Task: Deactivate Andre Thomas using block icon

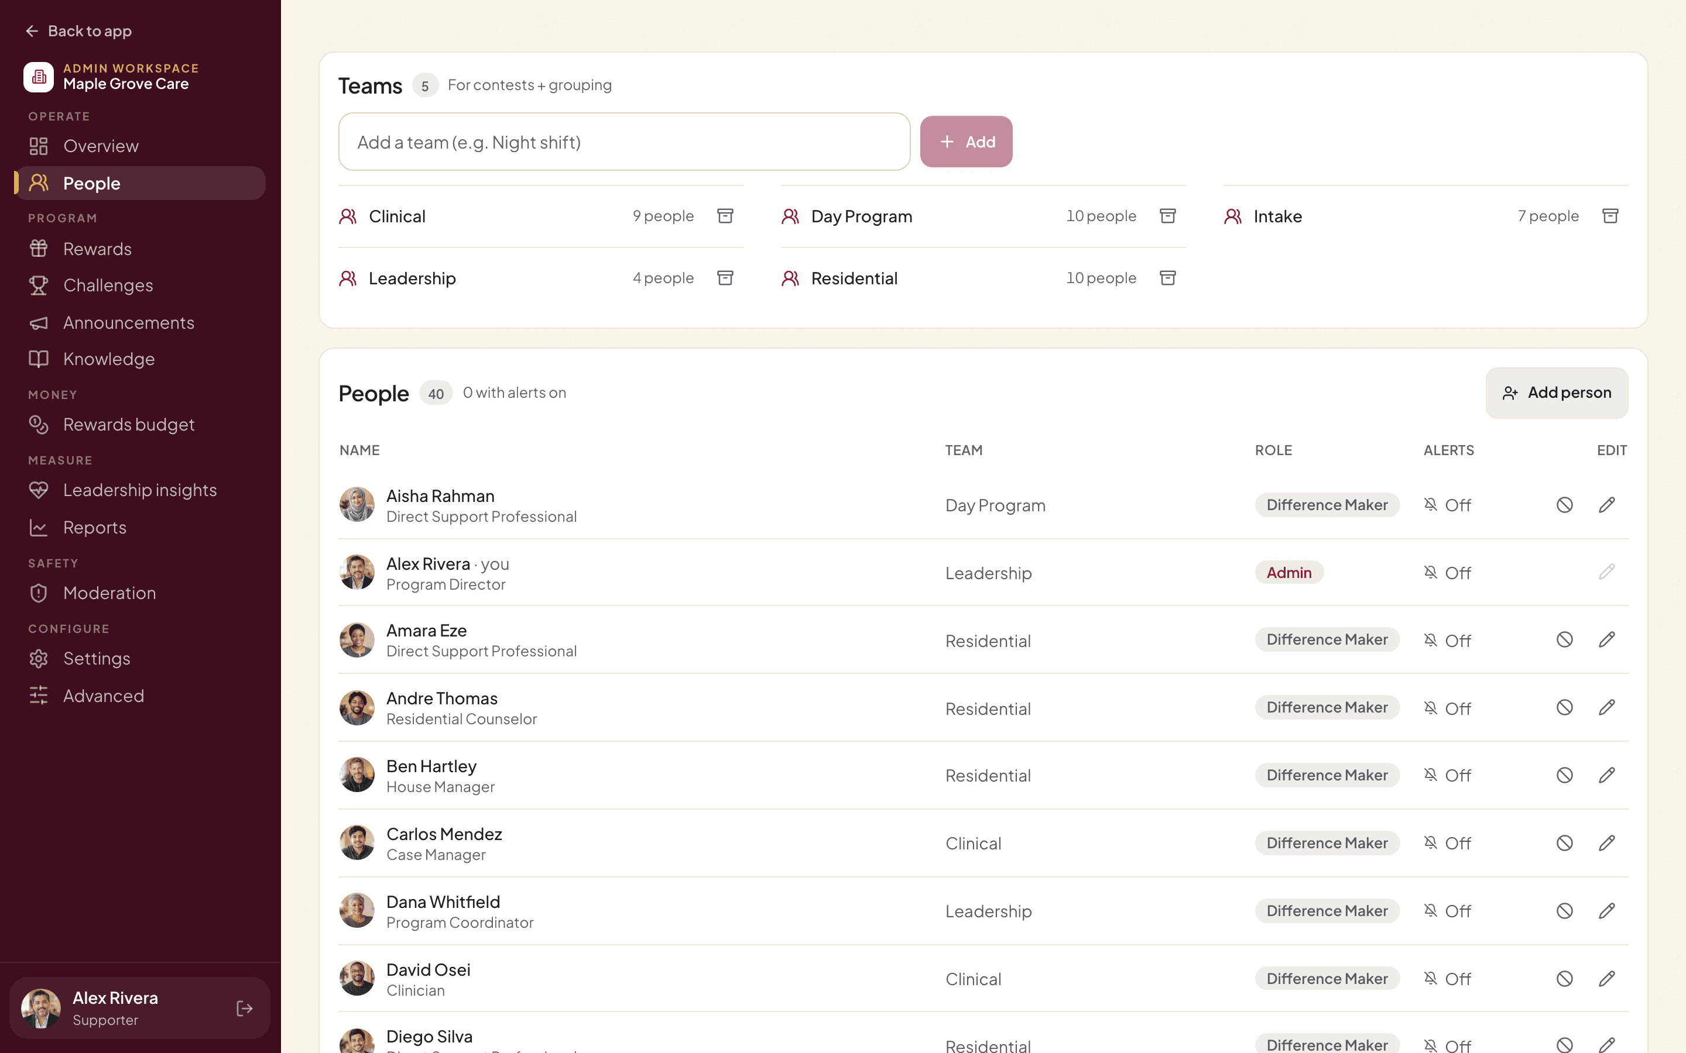Action: [1564, 708]
